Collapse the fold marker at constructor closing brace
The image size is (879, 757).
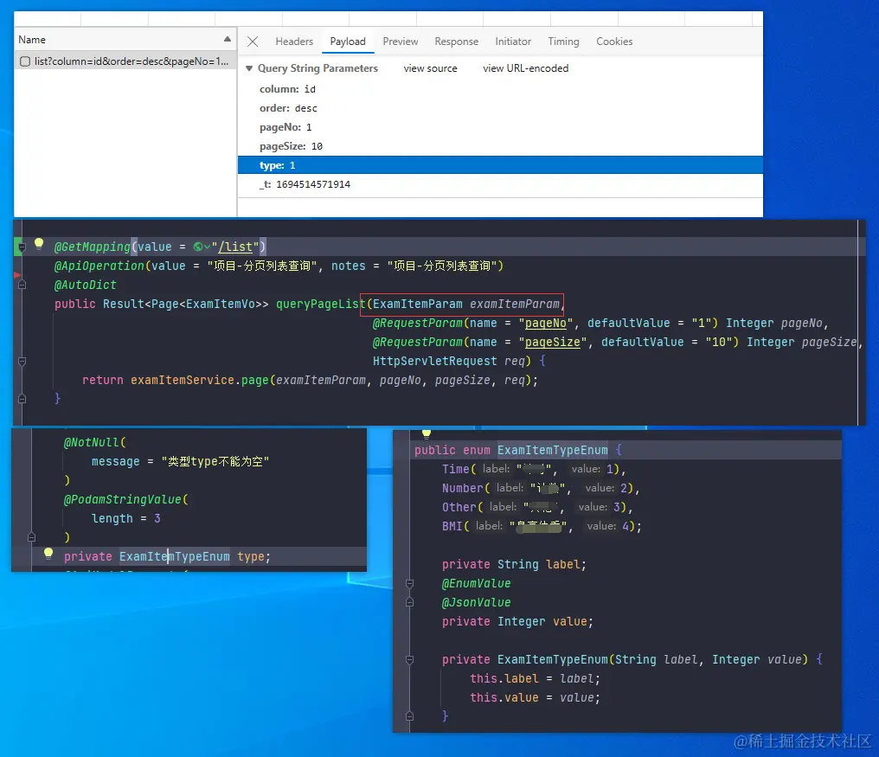coord(410,716)
